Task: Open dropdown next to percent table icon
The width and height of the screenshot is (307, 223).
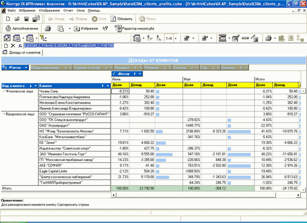Action: [143, 38]
